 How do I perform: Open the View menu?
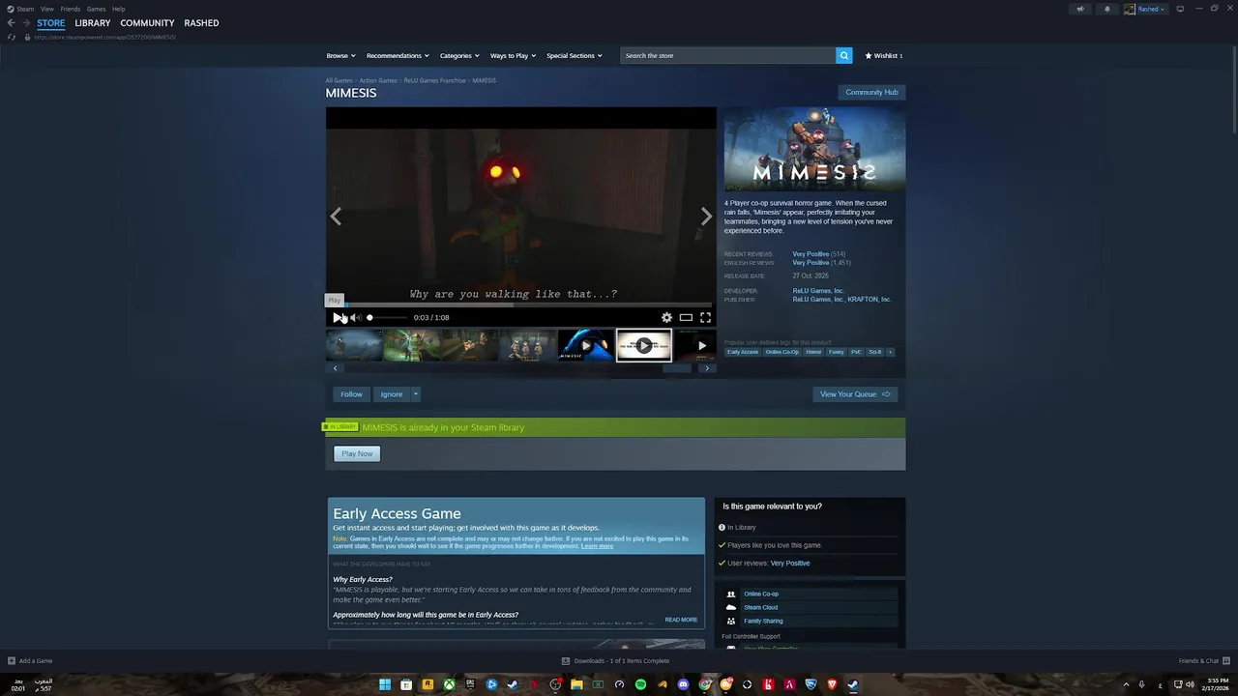pyautogui.click(x=47, y=9)
